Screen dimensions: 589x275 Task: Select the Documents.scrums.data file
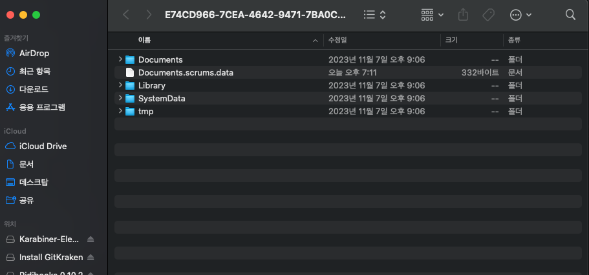[x=348, y=72]
